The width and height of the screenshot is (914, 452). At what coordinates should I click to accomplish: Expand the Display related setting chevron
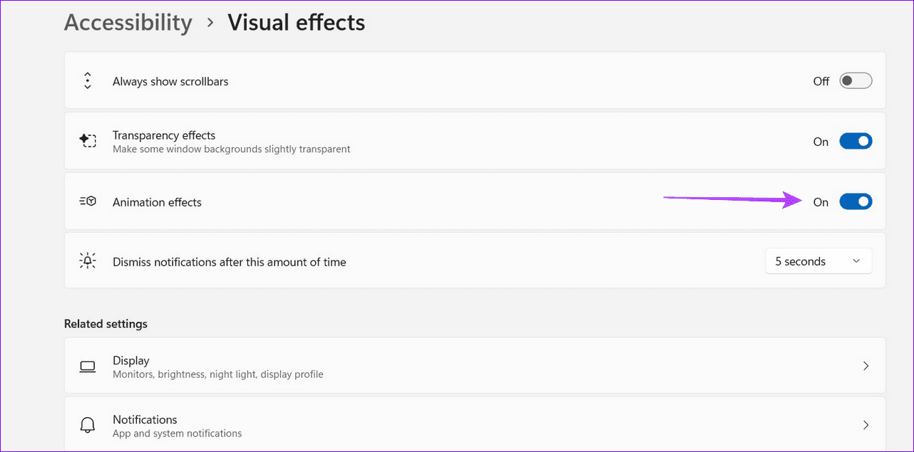click(x=866, y=365)
